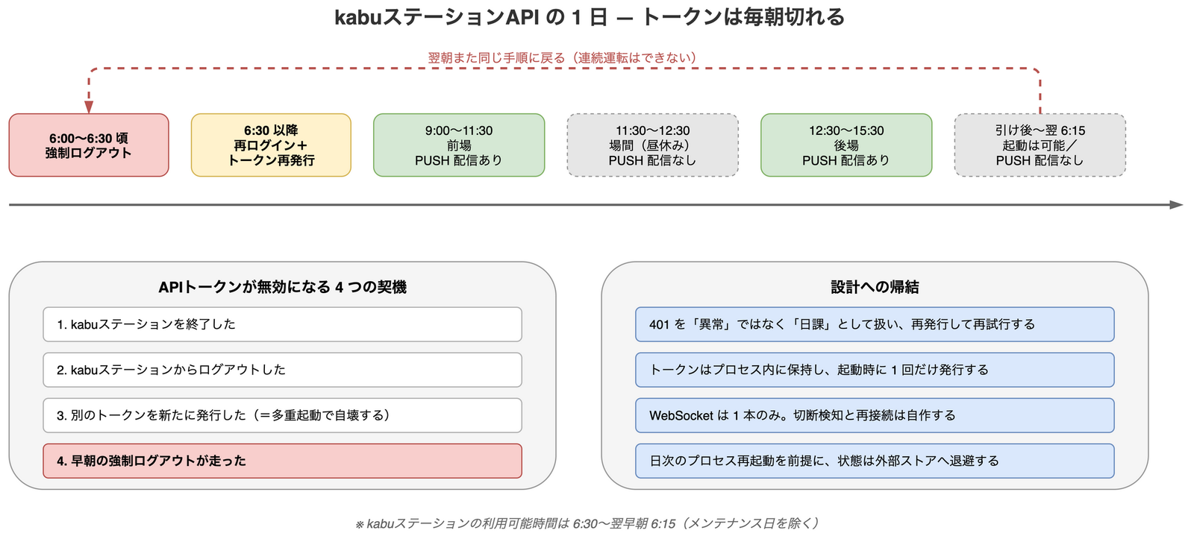Click the green 9:00〜11:30 前場 box
The image size is (1194, 536).
(x=459, y=145)
